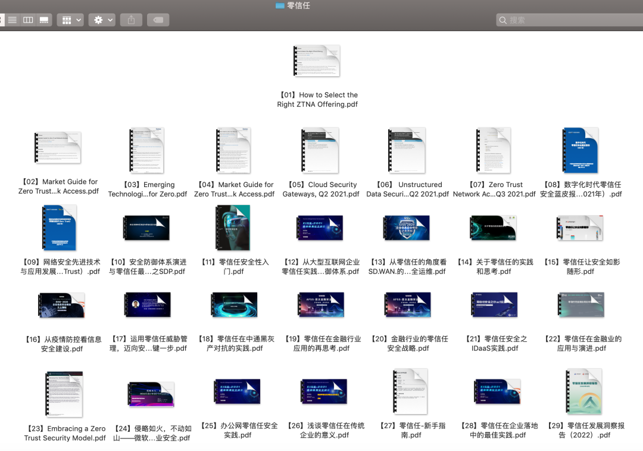643x451 pixels.
Task: Select the 【24】侵略如火 PDF icon
Action: (x=151, y=394)
